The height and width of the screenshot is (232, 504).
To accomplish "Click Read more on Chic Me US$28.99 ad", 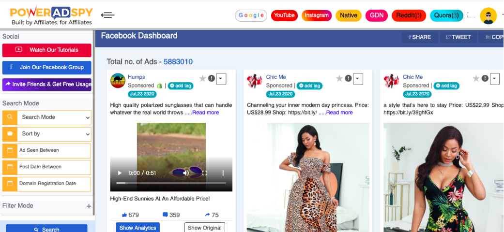I will [x=339, y=113].
